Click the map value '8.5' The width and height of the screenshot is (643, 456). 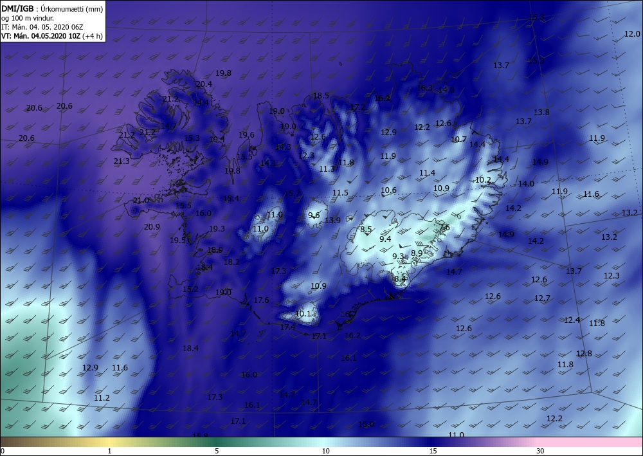coord(367,230)
